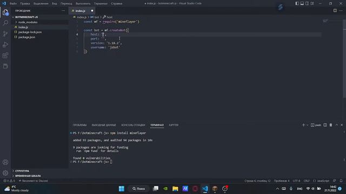346x194 pixels.
Task: Change indentation spaces setting in status bar
Action: coord(282,181)
